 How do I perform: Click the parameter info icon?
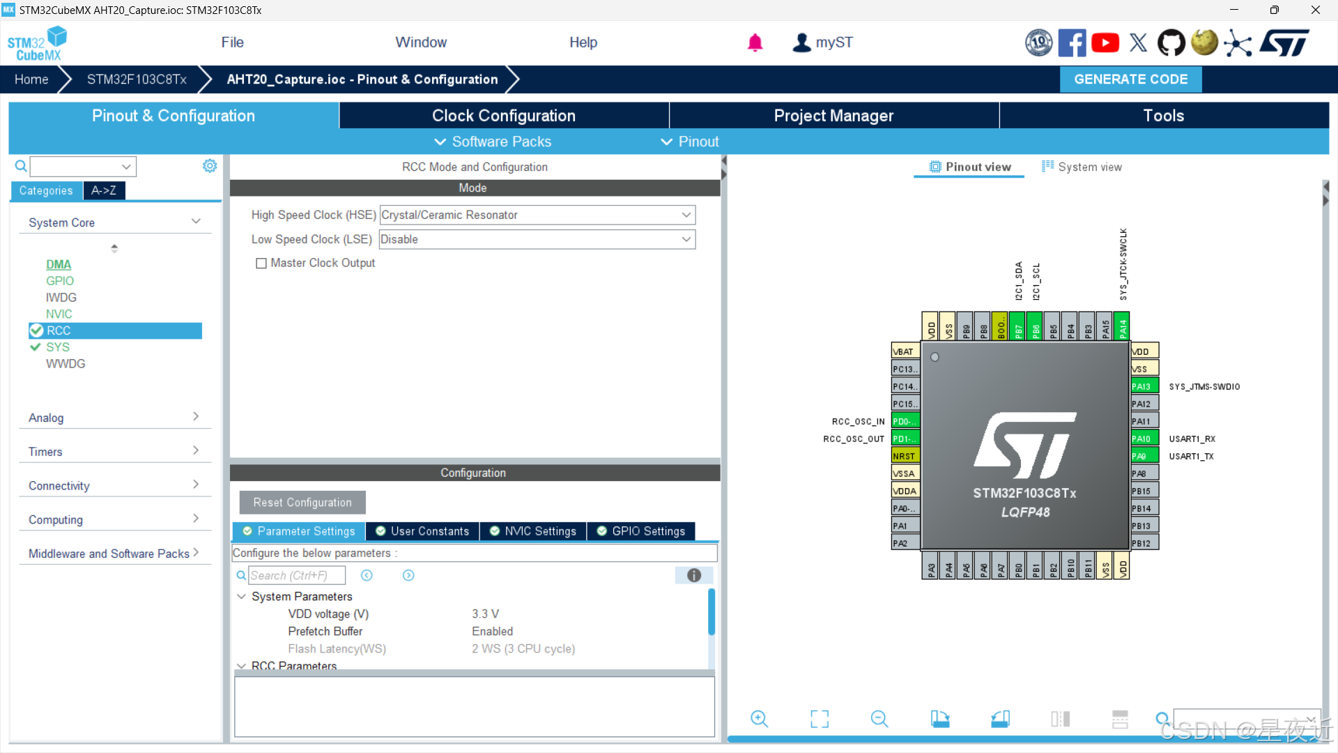pos(693,575)
